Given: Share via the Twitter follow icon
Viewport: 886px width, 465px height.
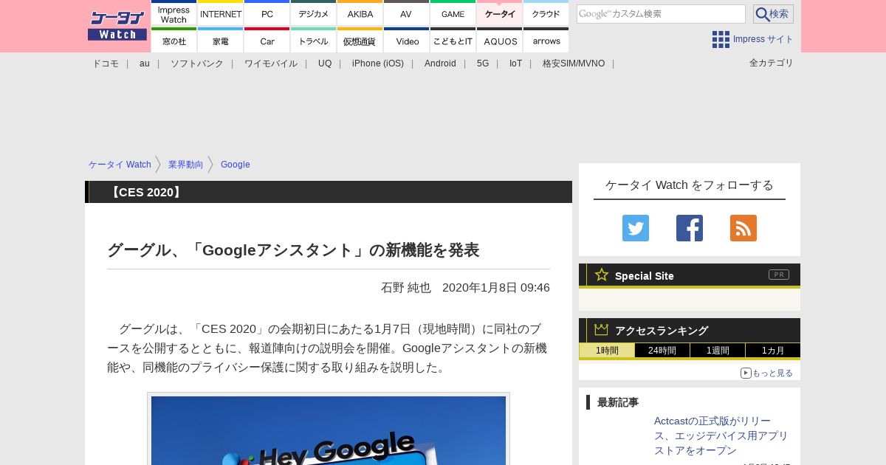Looking at the screenshot, I should coord(636,228).
